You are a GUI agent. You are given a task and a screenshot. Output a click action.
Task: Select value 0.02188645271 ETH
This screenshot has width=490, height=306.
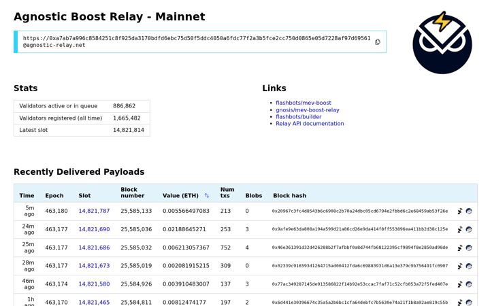click(184, 230)
